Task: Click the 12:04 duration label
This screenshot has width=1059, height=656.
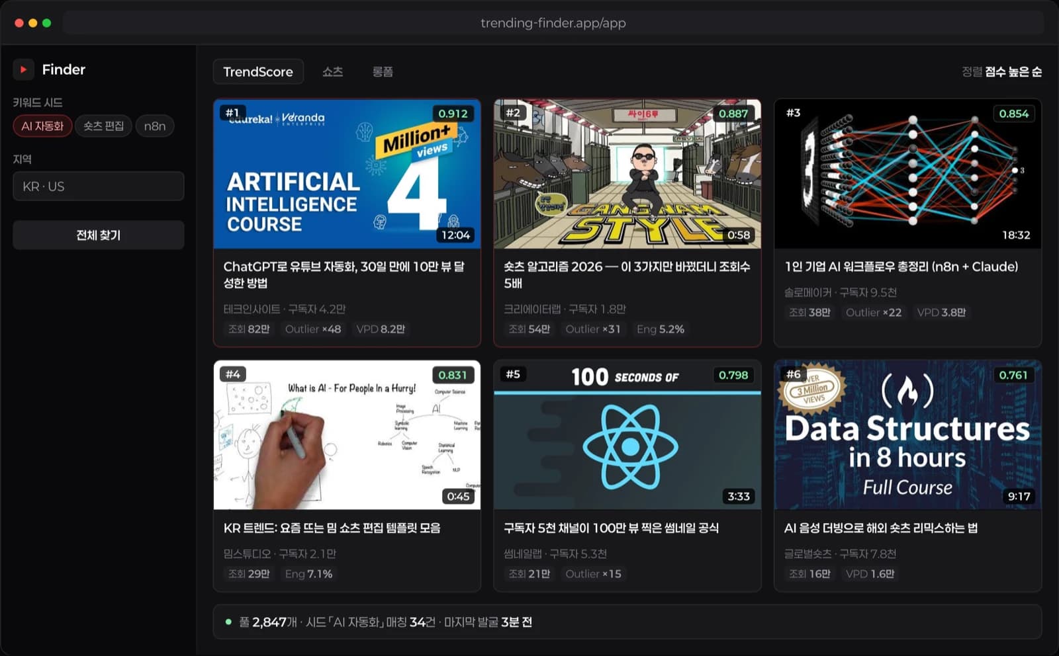Action: click(x=455, y=235)
